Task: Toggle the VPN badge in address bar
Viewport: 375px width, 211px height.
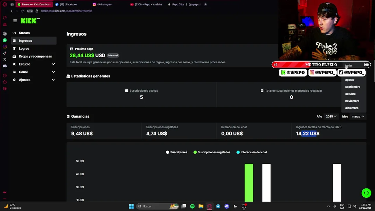Action: 30,11
